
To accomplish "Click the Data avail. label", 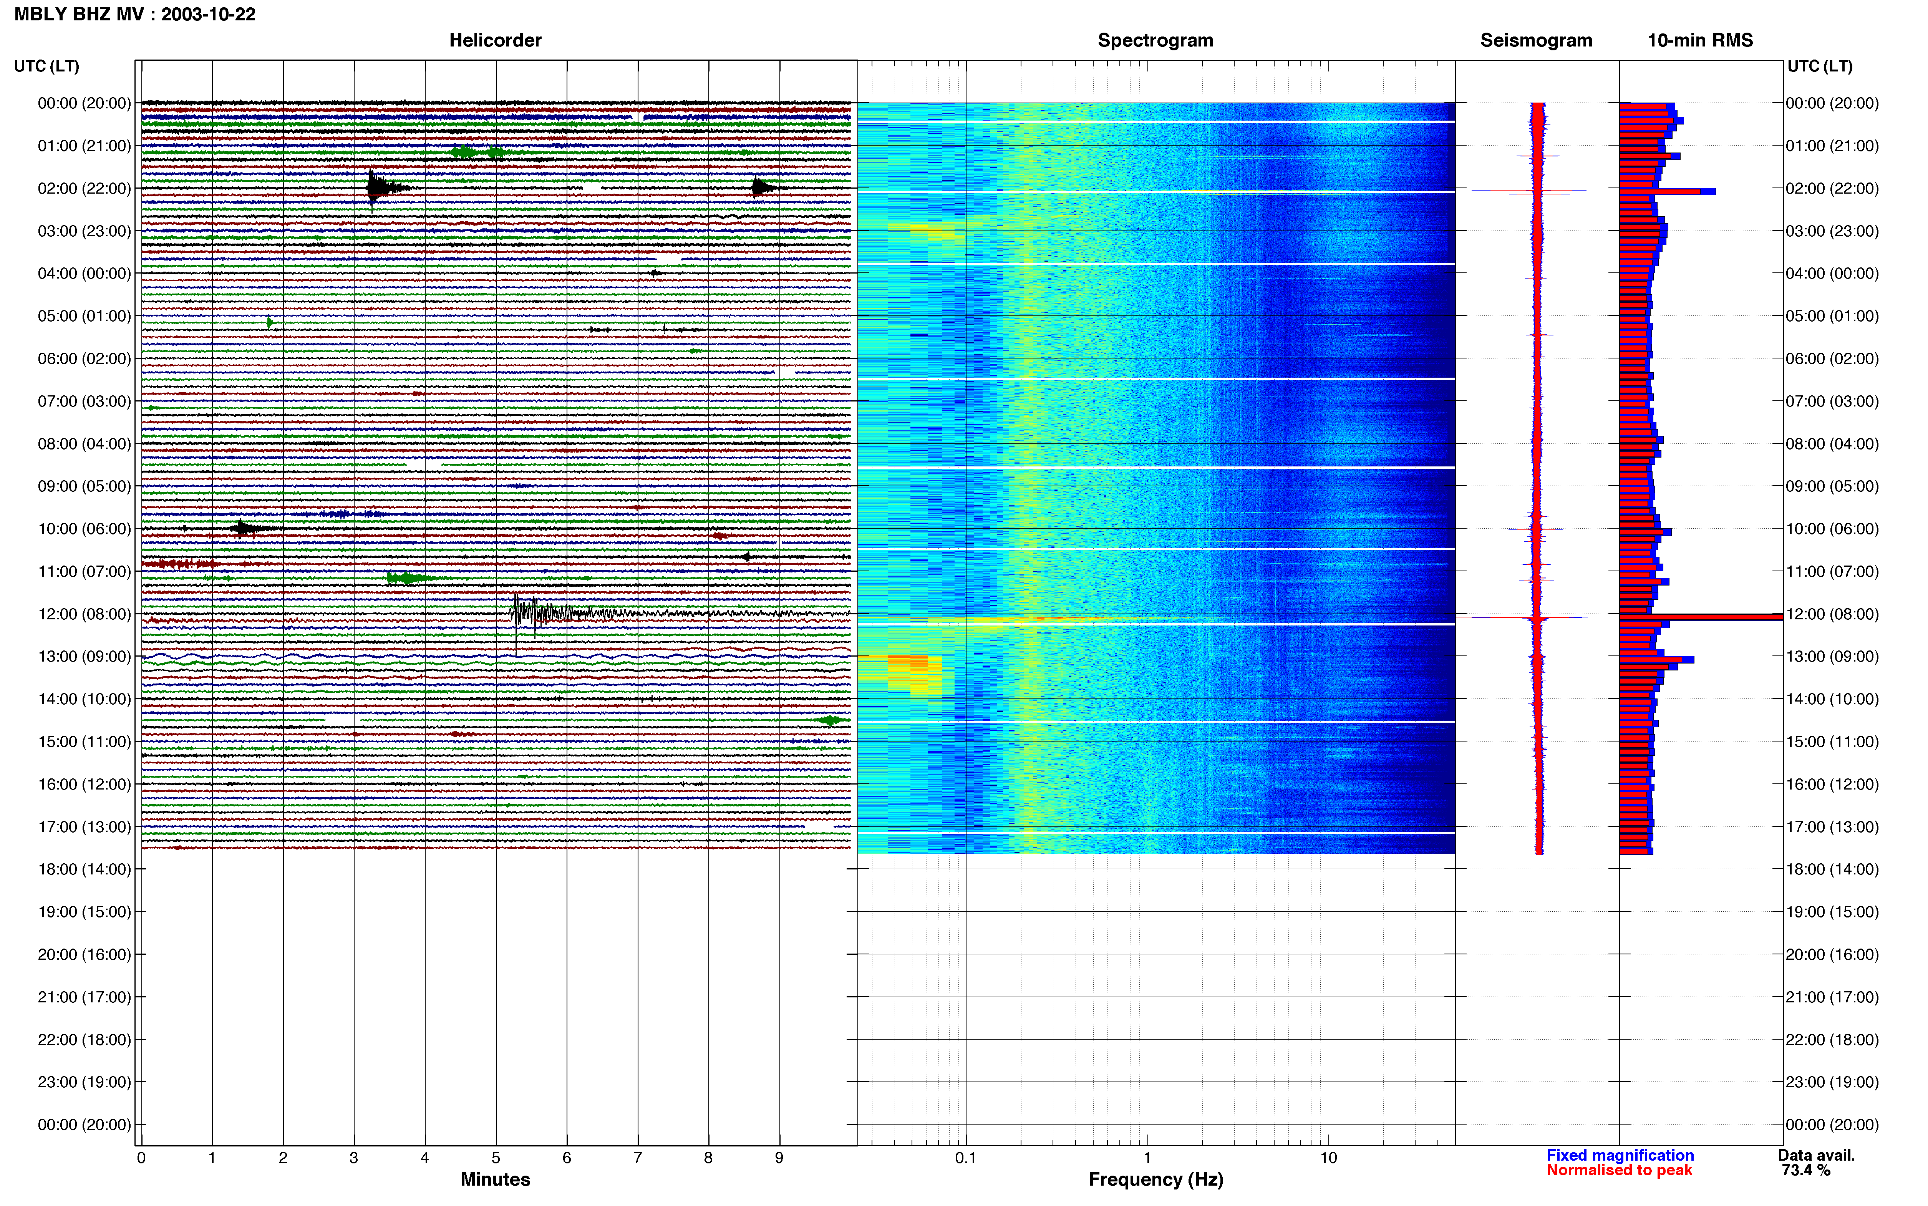I will tap(1816, 1155).
